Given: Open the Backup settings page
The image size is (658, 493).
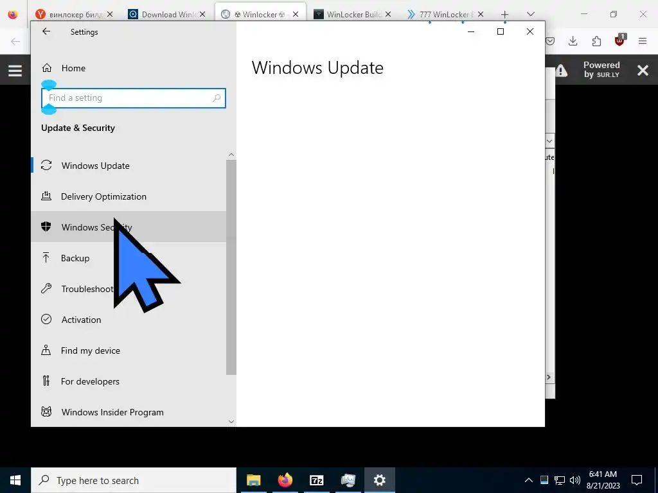Looking at the screenshot, I should click(x=129, y=258).
